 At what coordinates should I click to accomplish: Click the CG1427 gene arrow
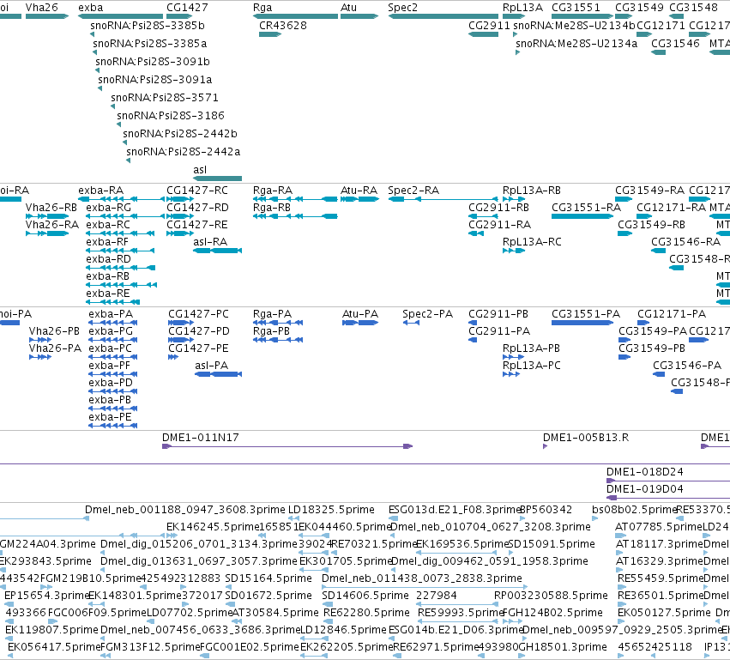tap(179, 16)
